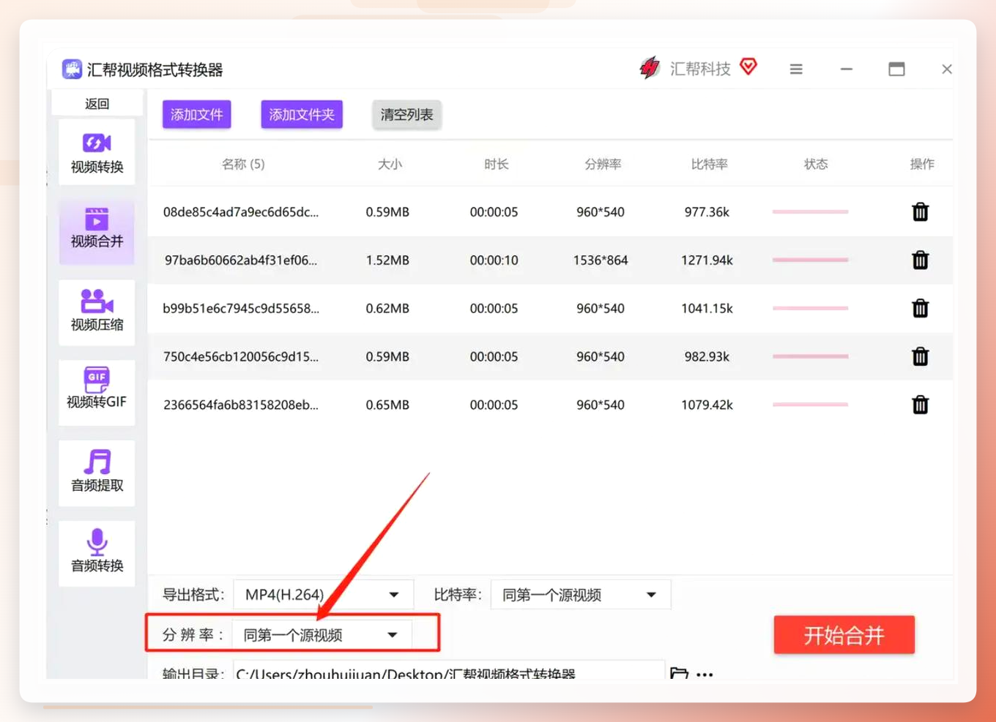Screen dimensions: 996x722
Task: Click the red heart VIP badge icon
Action: [x=748, y=67]
